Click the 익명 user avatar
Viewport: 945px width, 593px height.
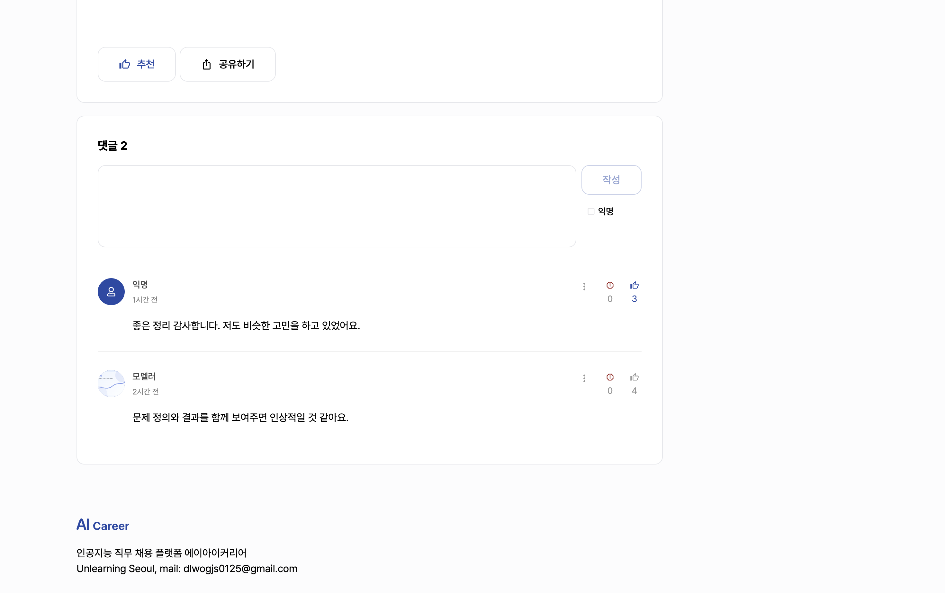(111, 292)
